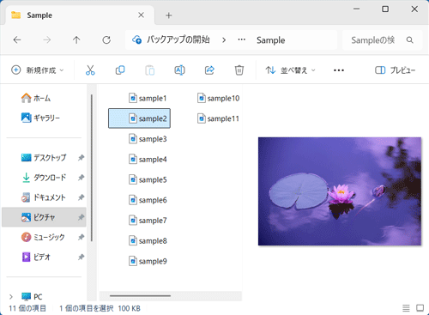This screenshot has width=429, height=315.
Task: Select PC in the navigation pane
Action: tap(32, 297)
